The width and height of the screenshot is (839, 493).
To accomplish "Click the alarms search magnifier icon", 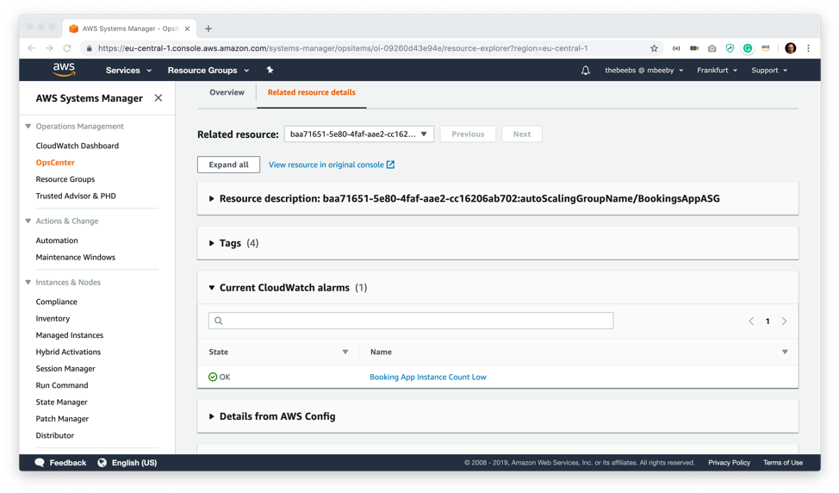I will click(218, 321).
